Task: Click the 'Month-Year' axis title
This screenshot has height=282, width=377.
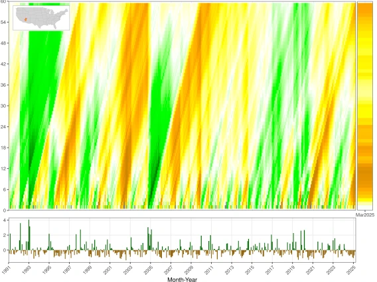Action: point(183,279)
